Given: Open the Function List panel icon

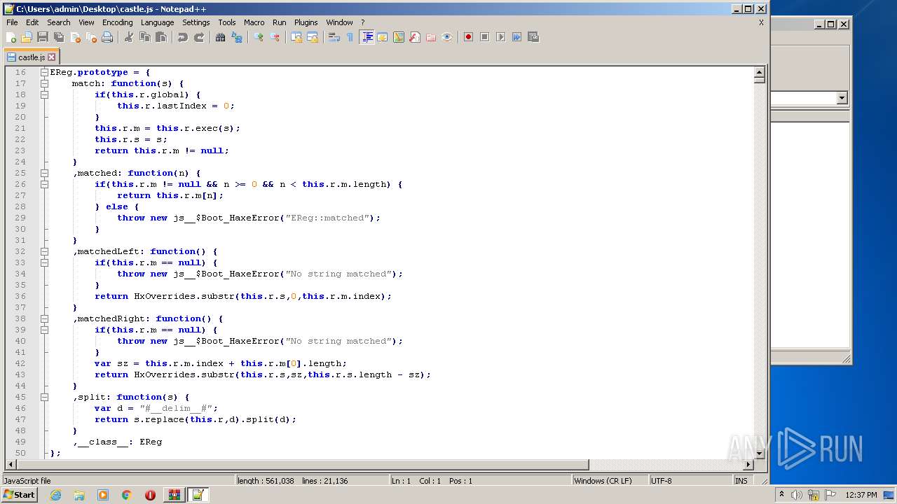Looking at the screenshot, I should click(x=415, y=37).
